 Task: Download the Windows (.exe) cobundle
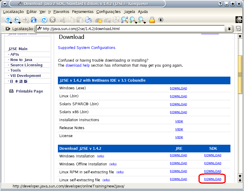point(178,88)
